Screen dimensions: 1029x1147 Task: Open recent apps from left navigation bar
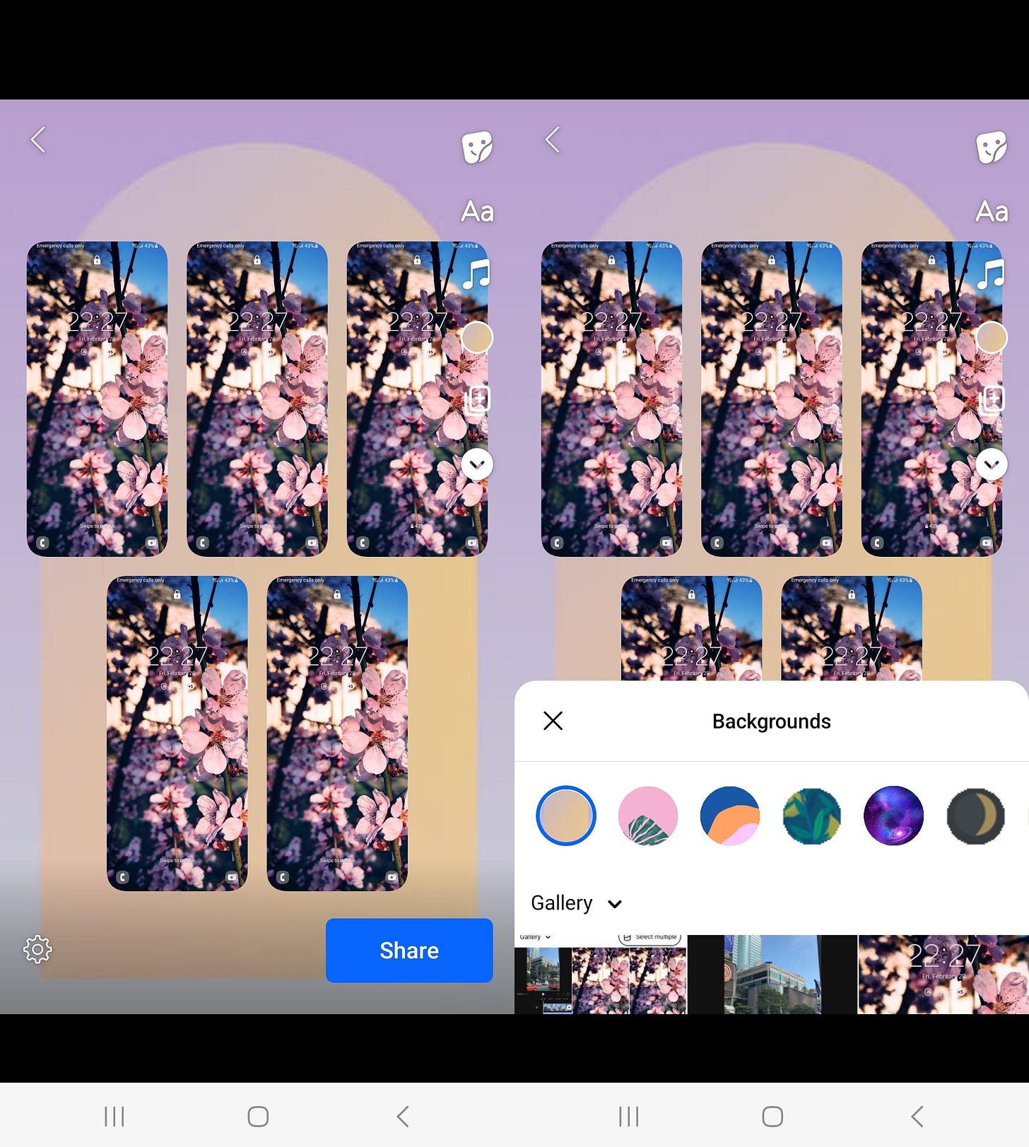114,1117
